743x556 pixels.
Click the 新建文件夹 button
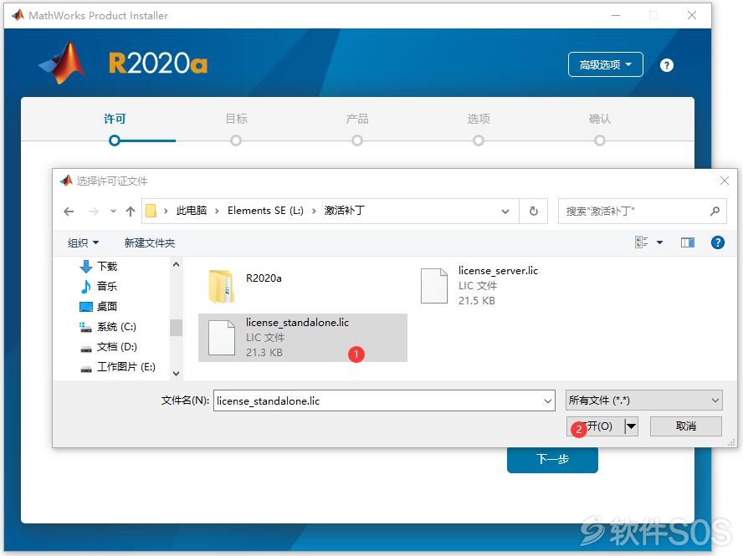(149, 243)
